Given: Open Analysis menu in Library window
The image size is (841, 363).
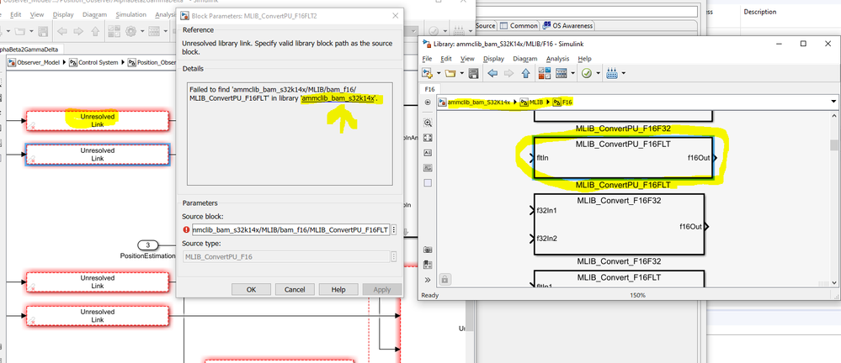Looking at the screenshot, I should tap(558, 58).
